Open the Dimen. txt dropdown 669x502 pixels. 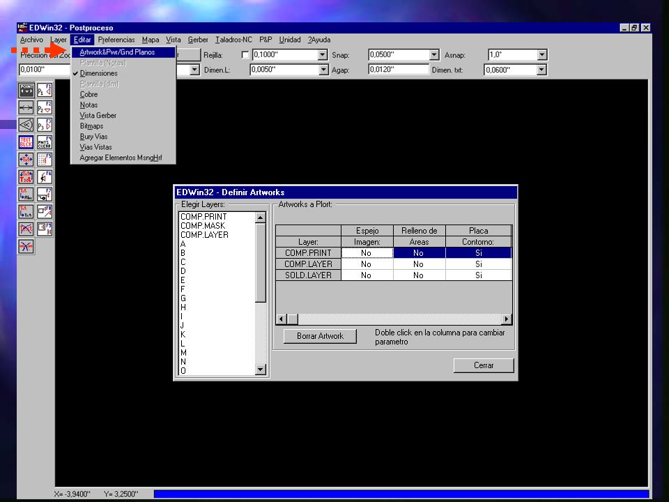[x=541, y=70]
